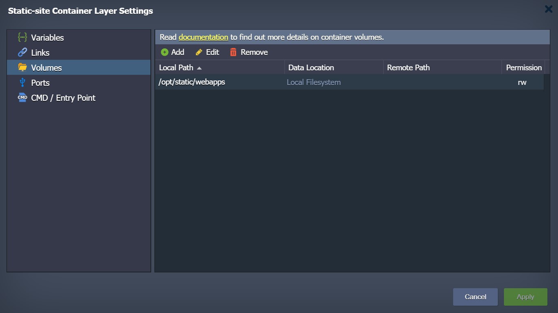Open the Links section

(40, 52)
